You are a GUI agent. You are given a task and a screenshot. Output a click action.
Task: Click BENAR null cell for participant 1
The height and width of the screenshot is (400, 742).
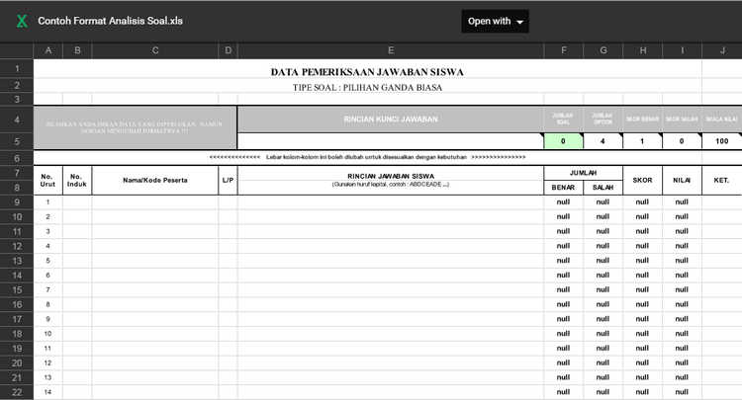pyautogui.click(x=564, y=202)
